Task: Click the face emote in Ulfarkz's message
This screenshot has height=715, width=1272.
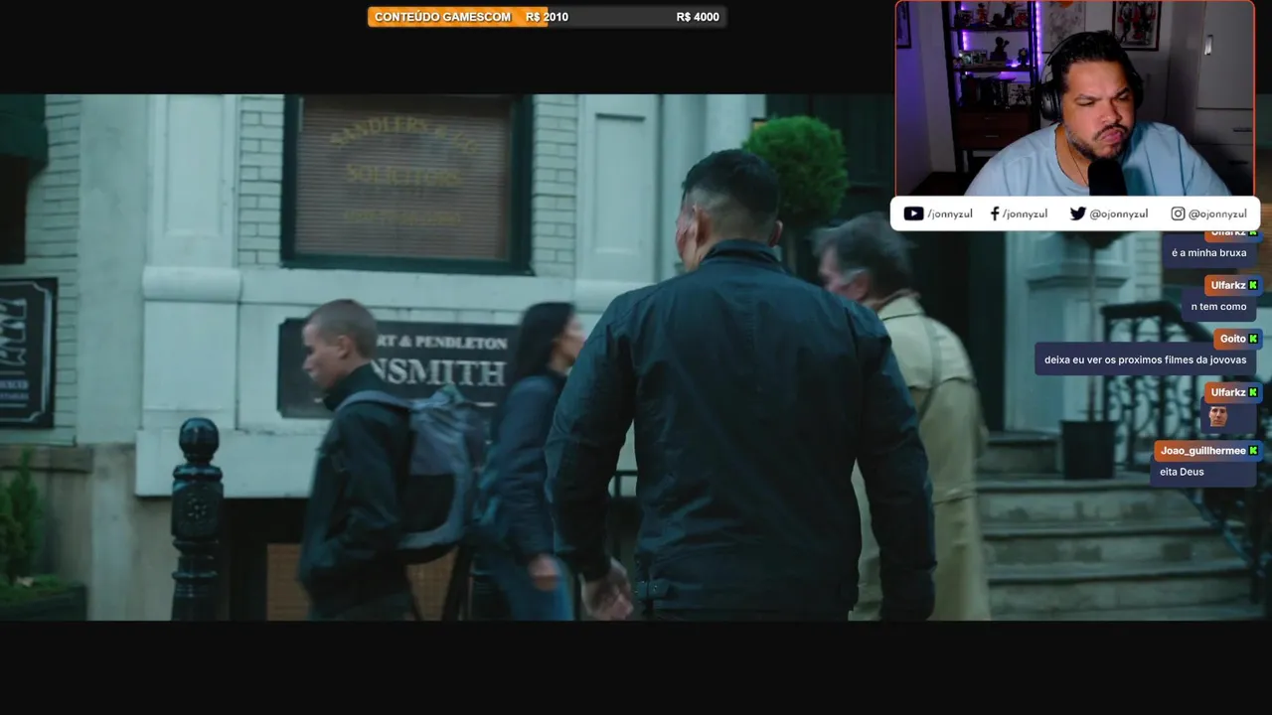Action: [x=1217, y=417]
